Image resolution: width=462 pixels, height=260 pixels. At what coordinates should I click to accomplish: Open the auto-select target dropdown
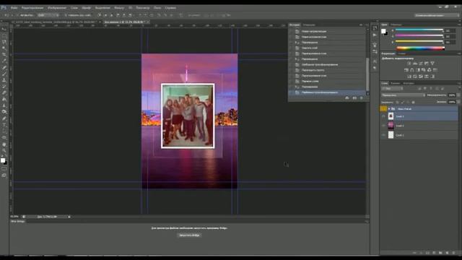[48, 15]
